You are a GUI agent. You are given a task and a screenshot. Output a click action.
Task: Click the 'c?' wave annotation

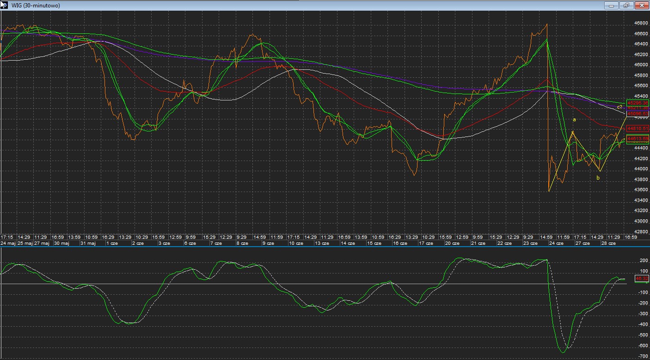click(619, 107)
